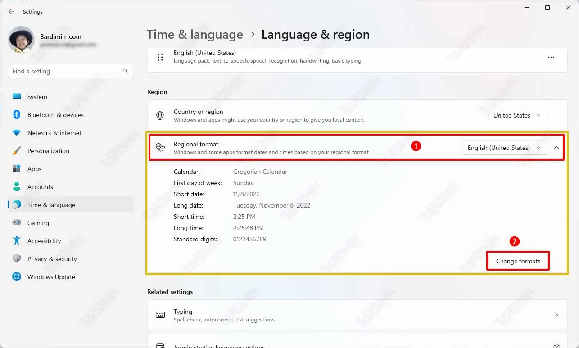This screenshot has width=579, height=348.
Task: Click the Find a setting search box
Action: click(65, 71)
